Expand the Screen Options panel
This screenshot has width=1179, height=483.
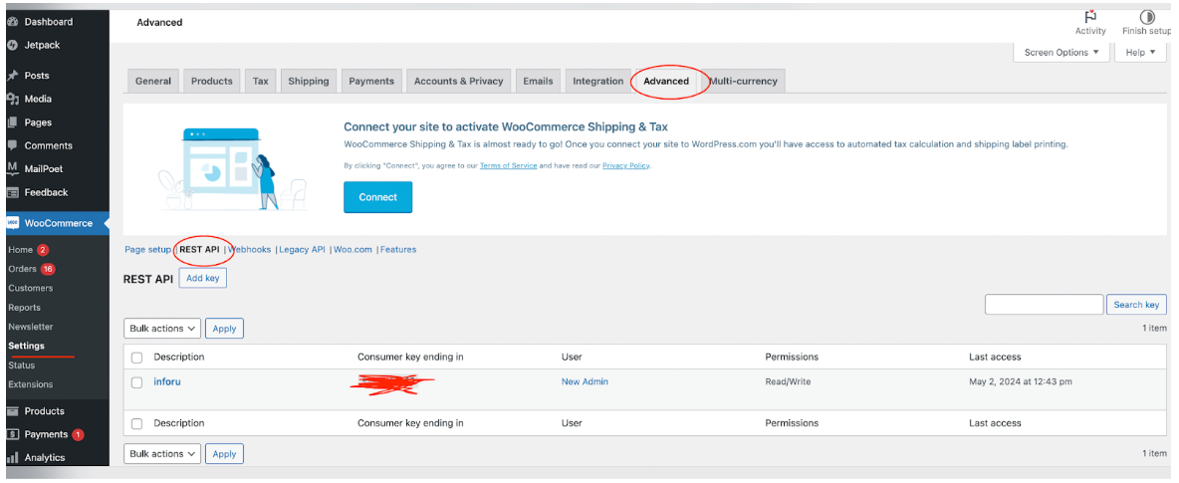tap(1061, 53)
